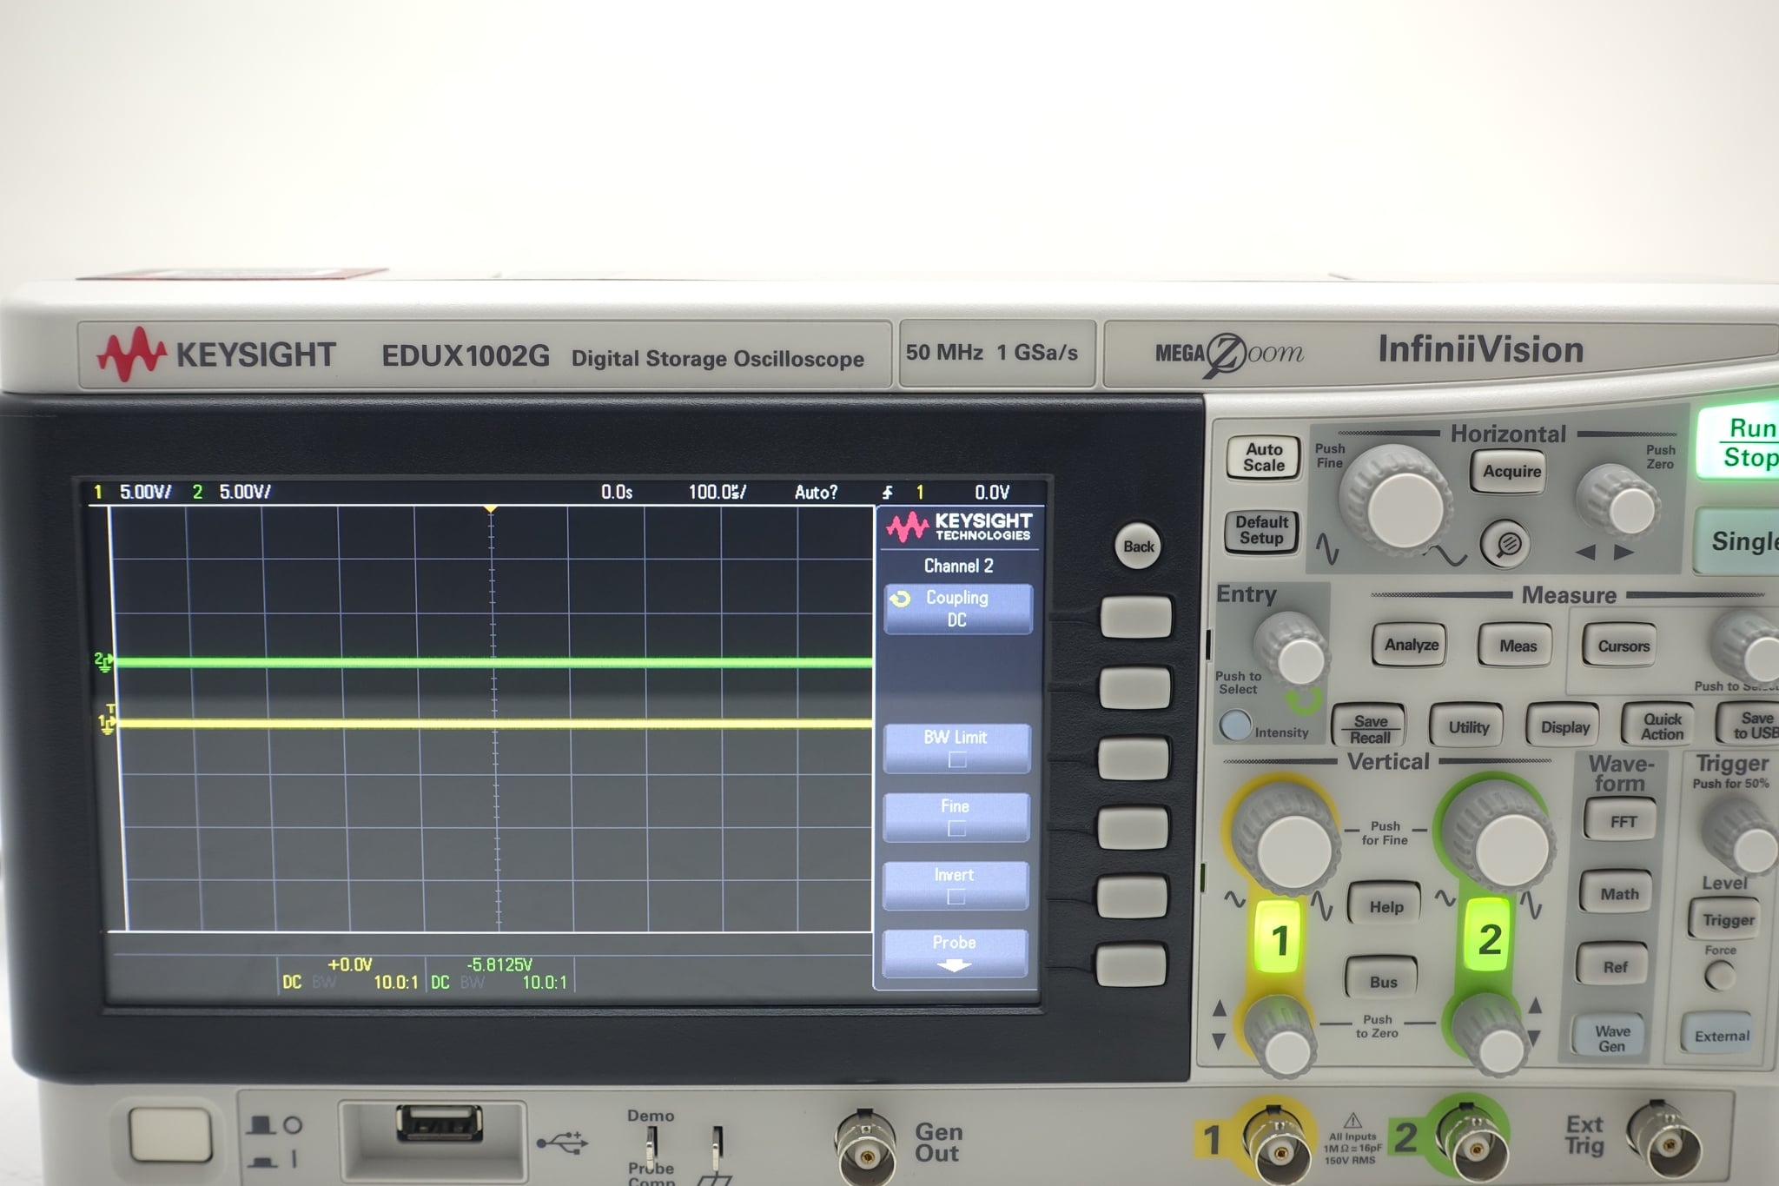Click the softkey next to BW Limit
The width and height of the screenshot is (1779, 1186).
[x=1134, y=758]
